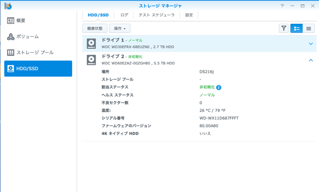Screen dimensions: 319x192
Task: Close the ストレージ マネージャ window
Action: [x=312, y=6]
